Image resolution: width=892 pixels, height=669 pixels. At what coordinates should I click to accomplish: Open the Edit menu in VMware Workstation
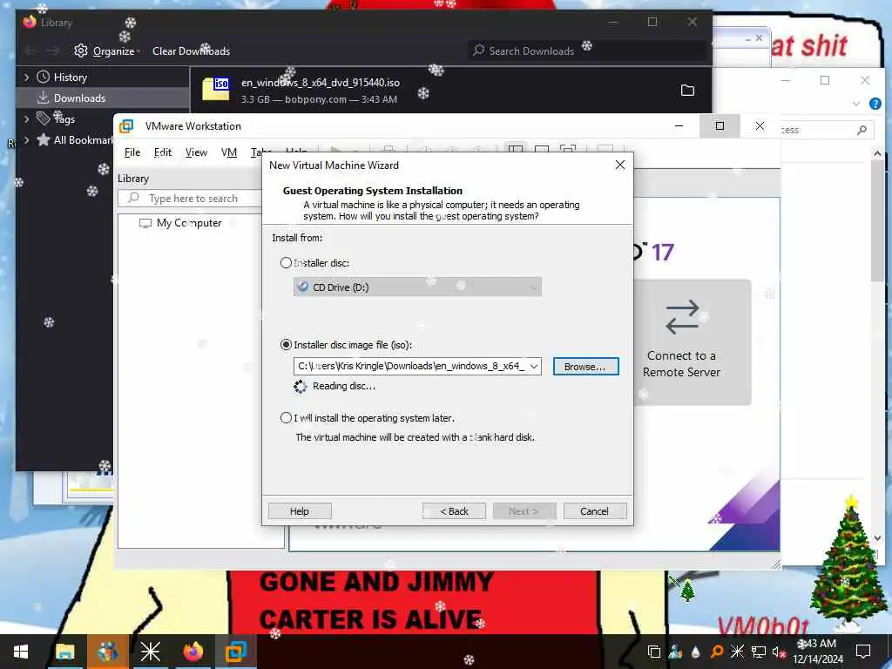pyautogui.click(x=163, y=152)
